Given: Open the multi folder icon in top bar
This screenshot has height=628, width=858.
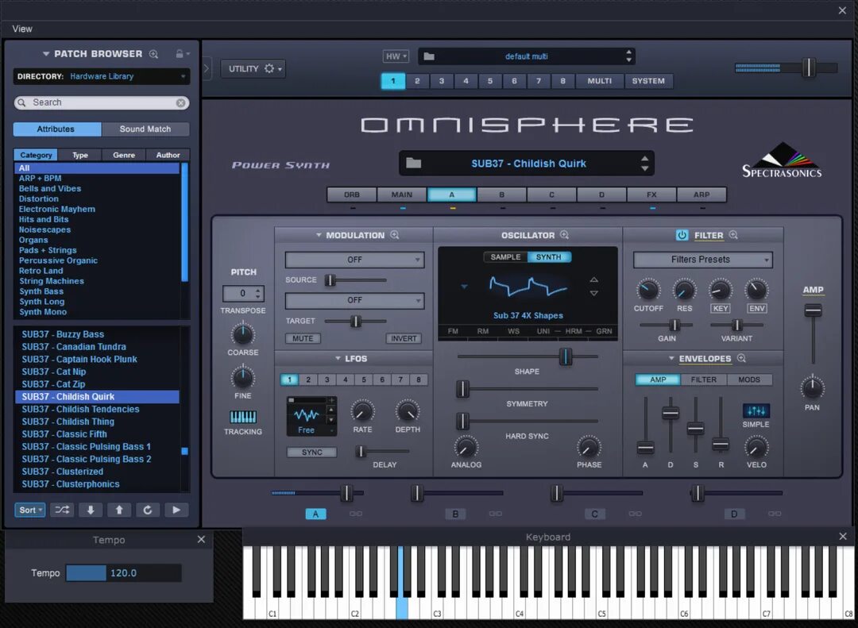Looking at the screenshot, I should tap(429, 56).
